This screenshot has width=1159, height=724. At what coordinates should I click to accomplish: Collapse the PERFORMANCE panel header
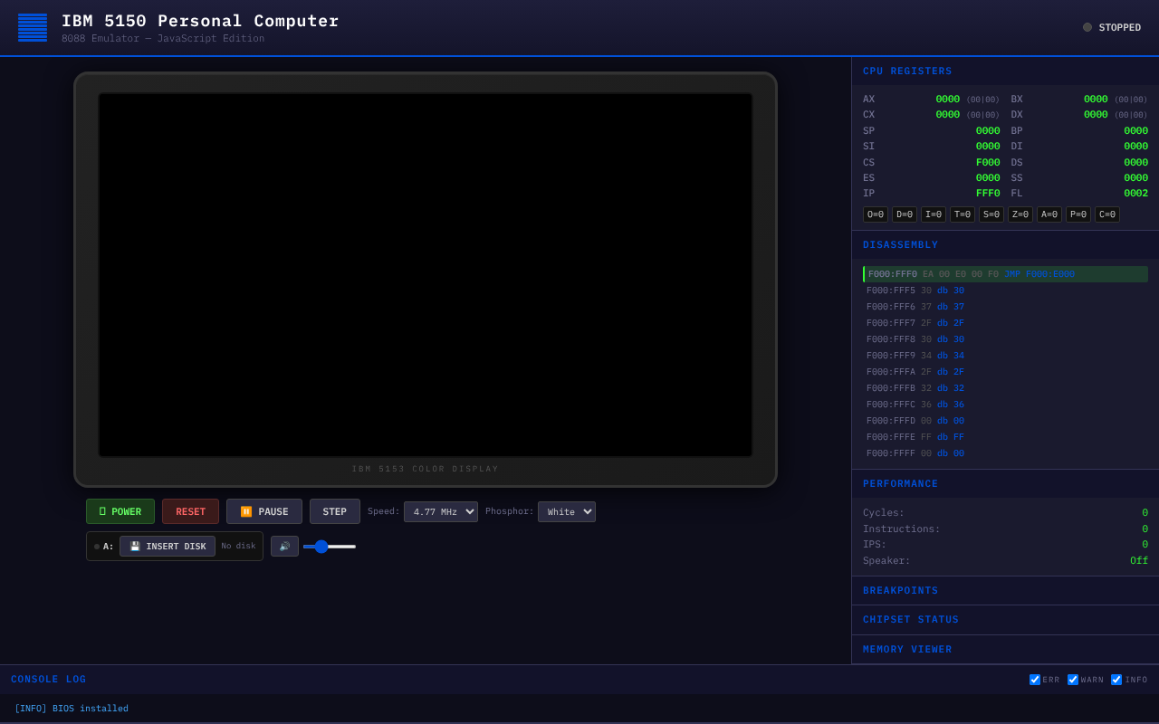click(x=1005, y=484)
